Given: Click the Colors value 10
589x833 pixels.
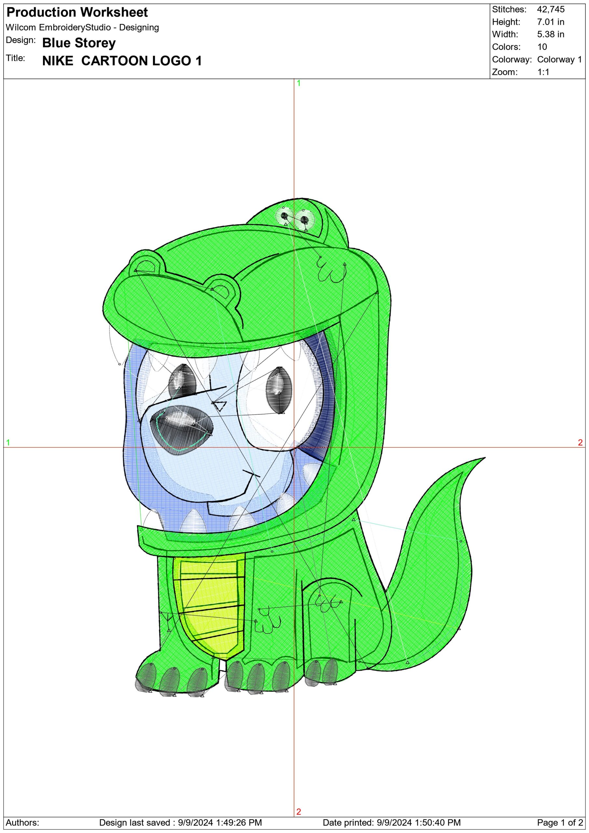Looking at the screenshot, I should [x=542, y=47].
